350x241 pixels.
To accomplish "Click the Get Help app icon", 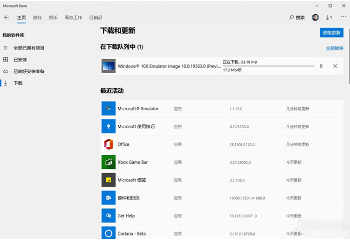I will 108,215.
